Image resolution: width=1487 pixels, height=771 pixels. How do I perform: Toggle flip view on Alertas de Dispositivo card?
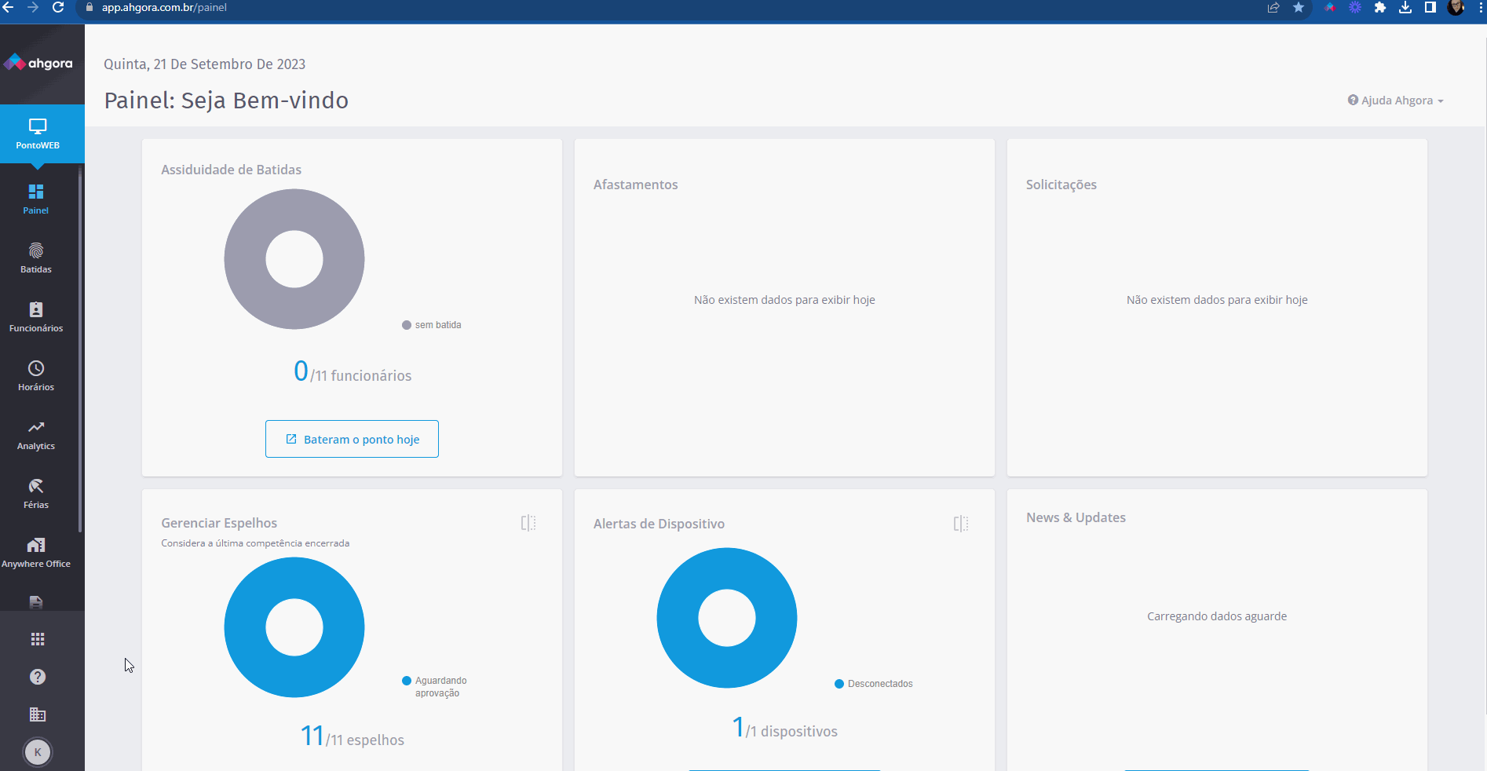[961, 524]
